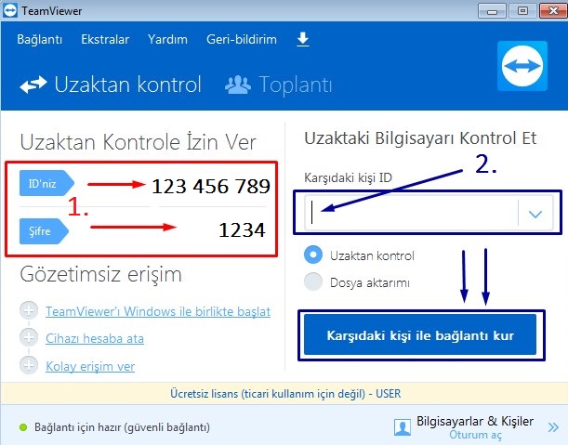Viewport: 568px width, 445px height.
Task: Click the TeamViewer logo in blue header
Action: (522, 66)
